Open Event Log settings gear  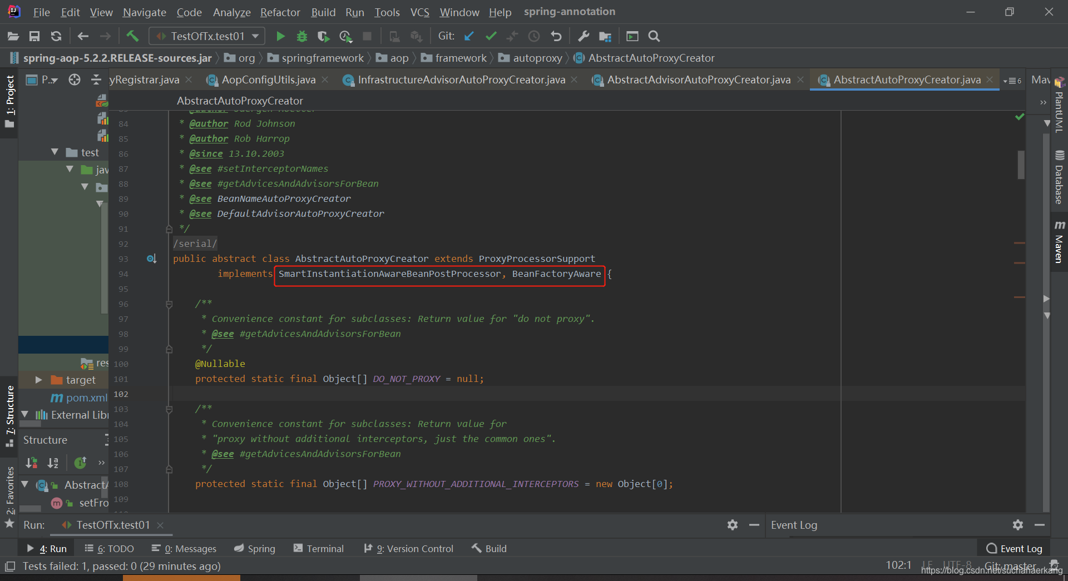pyautogui.click(x=1018, y=525)
